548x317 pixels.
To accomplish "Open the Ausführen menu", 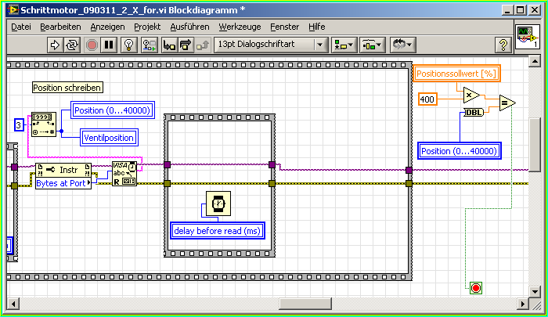I will click(189, 27).
